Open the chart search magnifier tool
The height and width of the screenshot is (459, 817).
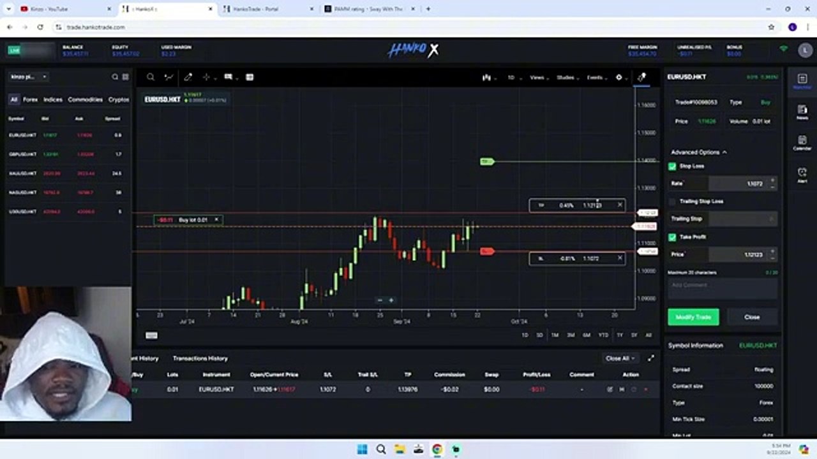(x=151, y=77)
